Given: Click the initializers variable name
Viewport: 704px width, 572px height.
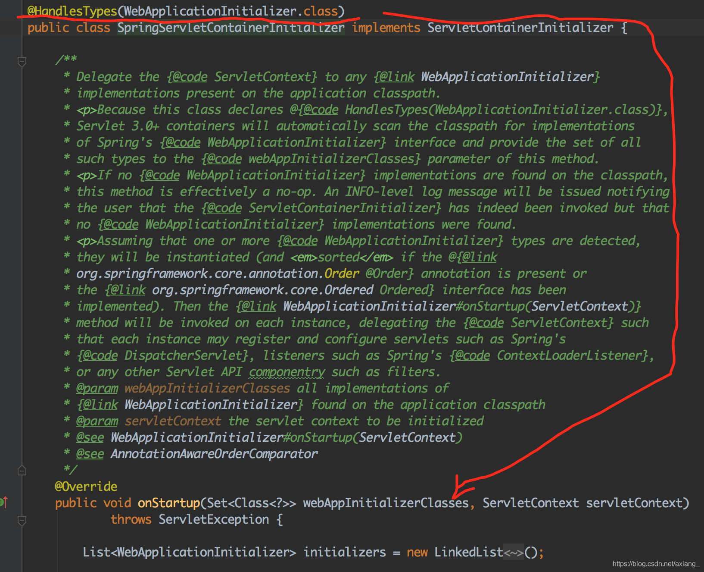Looking at the screenshot, I should [x=345, y=552].
